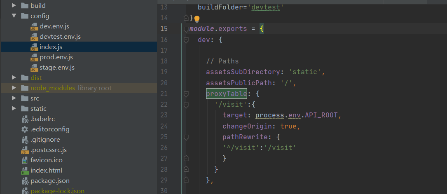Image resolution: width=447 pixels, height=194 pixels.
Task: Open devtest.env.js file
Action: click(60, 37)
